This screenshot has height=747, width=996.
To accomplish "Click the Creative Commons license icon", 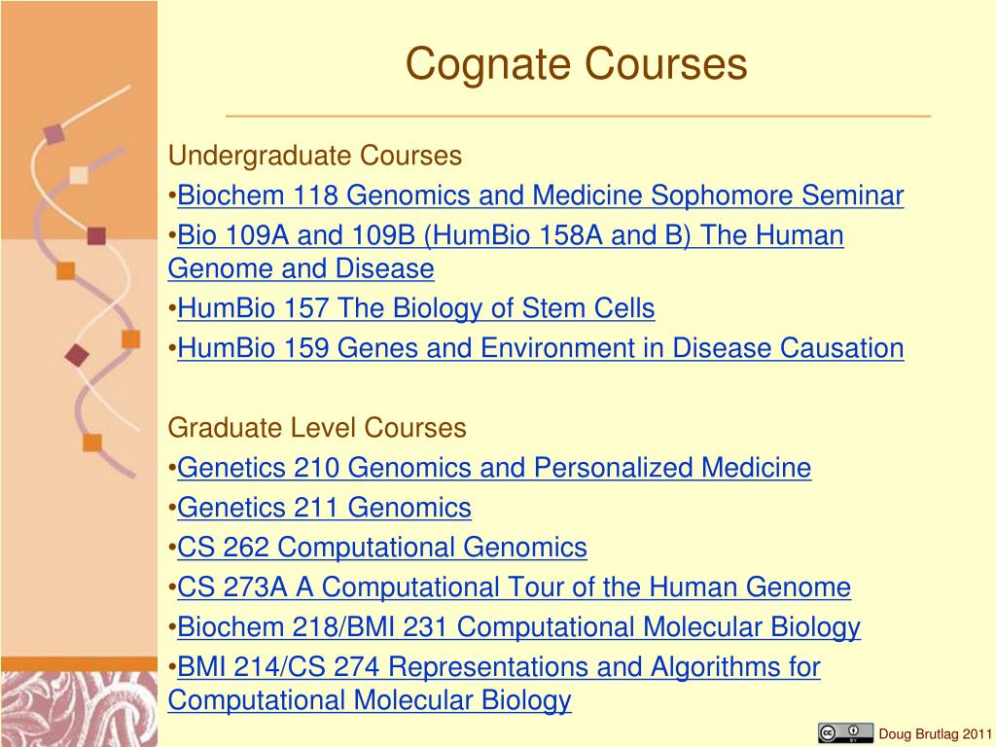I will 845,733.
